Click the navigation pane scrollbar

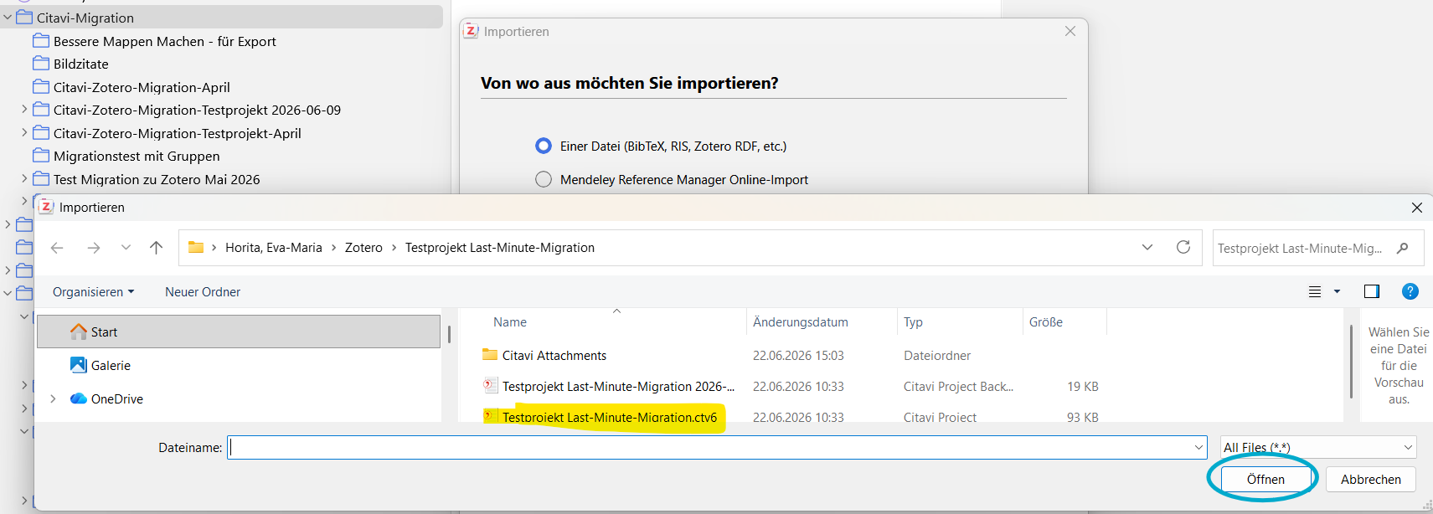tap(449, 334)
